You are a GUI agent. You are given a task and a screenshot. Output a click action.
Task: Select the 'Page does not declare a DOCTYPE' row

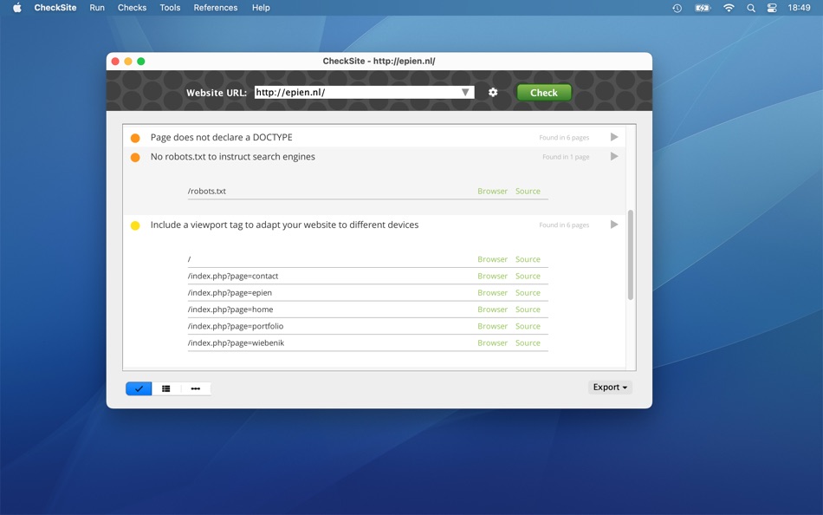373,137
